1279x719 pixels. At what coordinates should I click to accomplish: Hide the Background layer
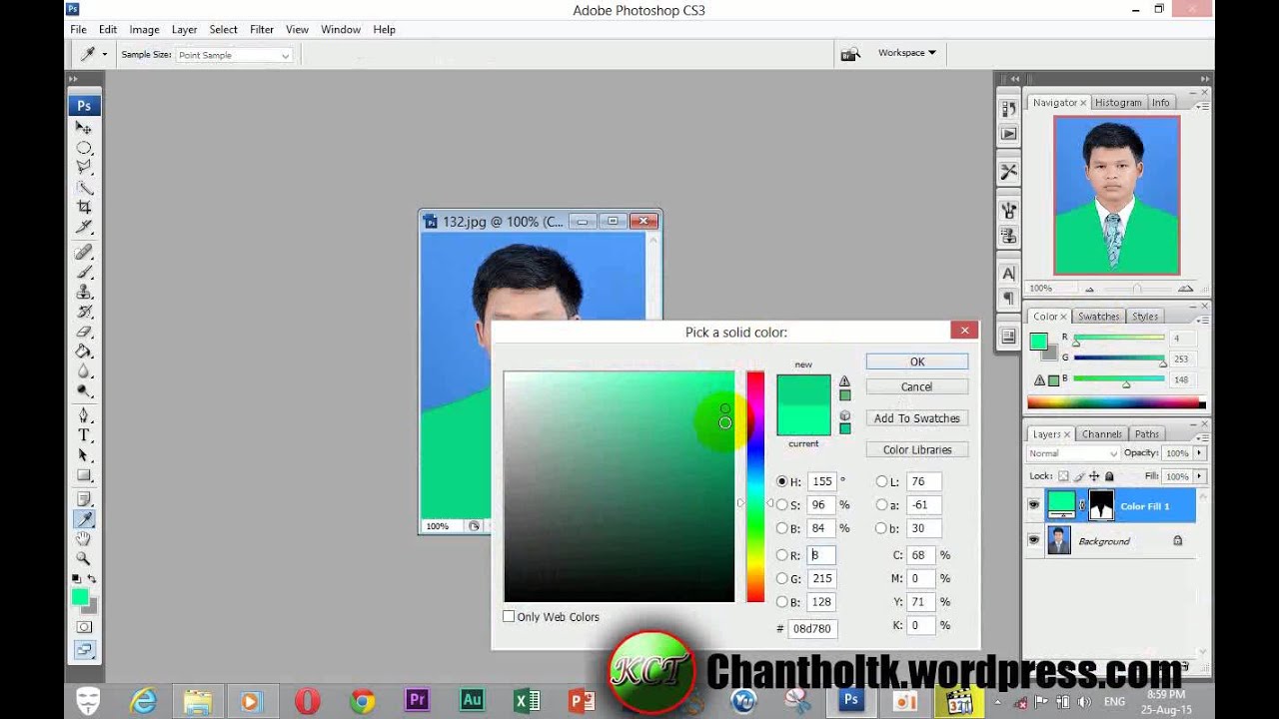pos(1034,541)
